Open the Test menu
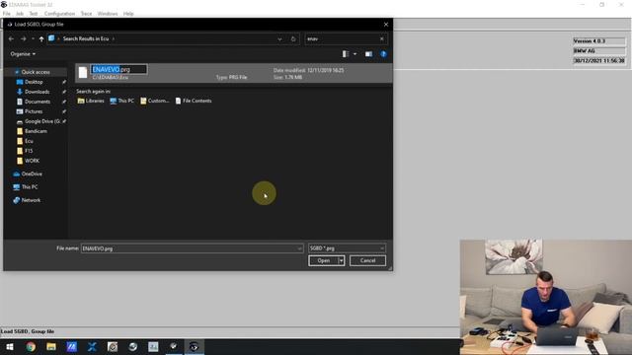632x355 pixels. point(34,14)
